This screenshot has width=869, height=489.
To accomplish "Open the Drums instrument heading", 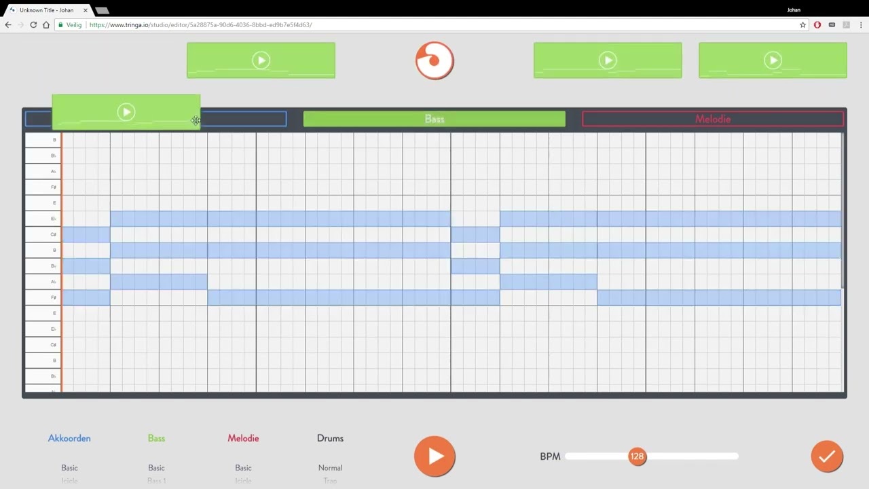I will pos(330,438).
